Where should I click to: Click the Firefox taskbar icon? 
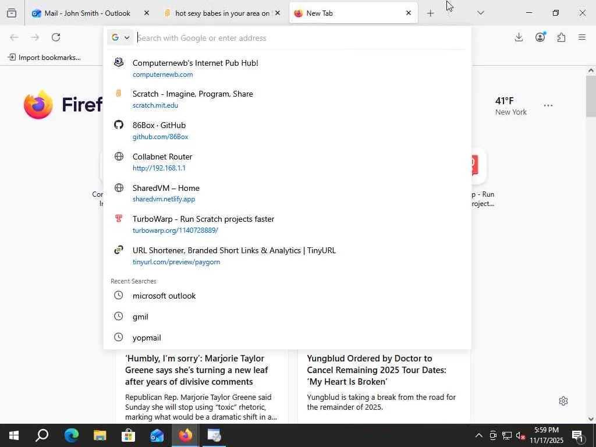[x=186, y=435]
